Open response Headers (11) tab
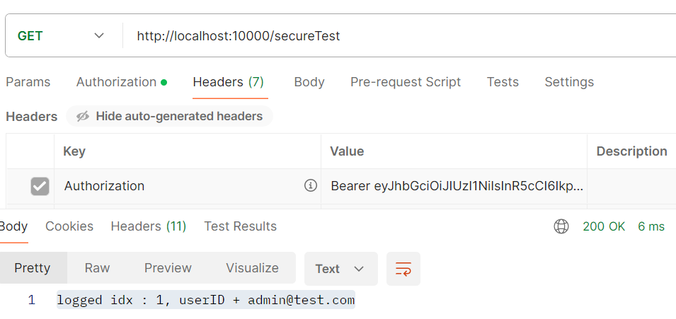This screenshot has width=676, height=319. tap(149, 226)
